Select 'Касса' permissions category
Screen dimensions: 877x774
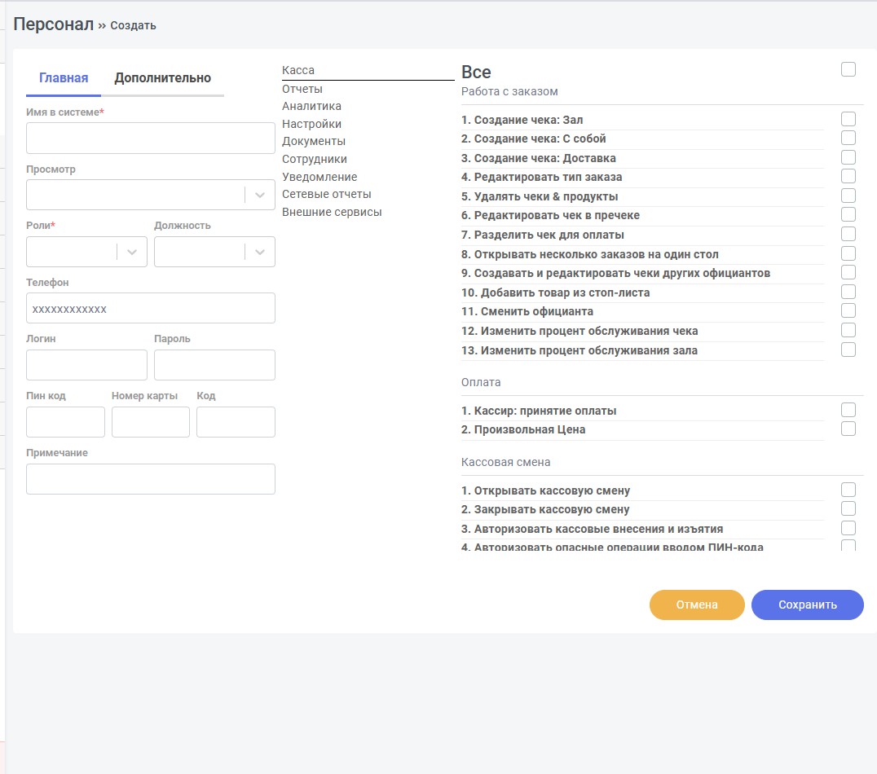(298, 70)
